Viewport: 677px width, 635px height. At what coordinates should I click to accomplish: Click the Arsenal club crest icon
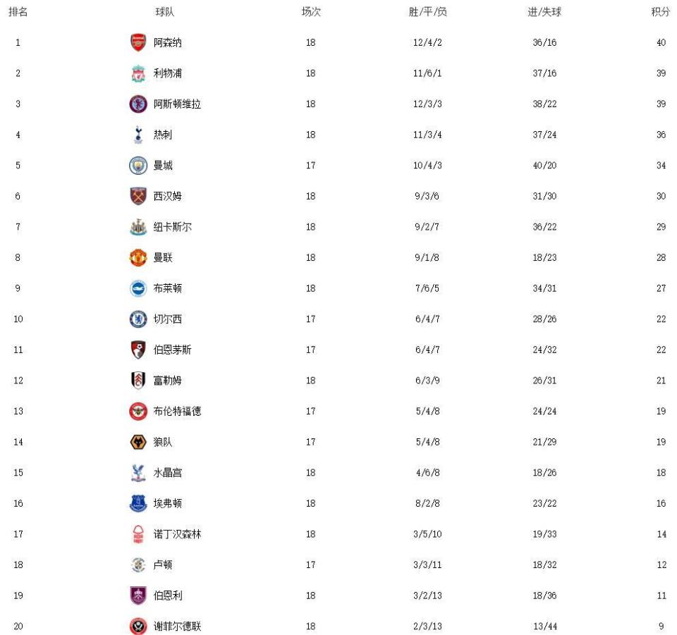tap(138, 42)
